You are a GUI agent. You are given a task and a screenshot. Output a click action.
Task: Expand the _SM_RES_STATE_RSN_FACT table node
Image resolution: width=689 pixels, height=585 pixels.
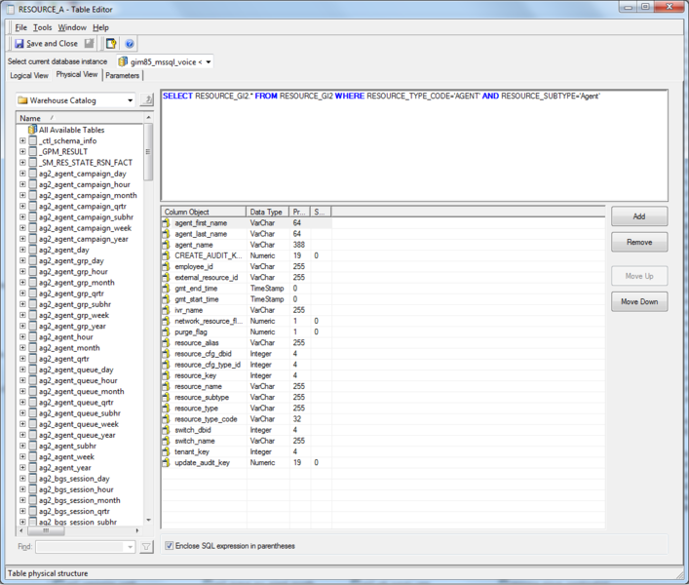point(22,163)
